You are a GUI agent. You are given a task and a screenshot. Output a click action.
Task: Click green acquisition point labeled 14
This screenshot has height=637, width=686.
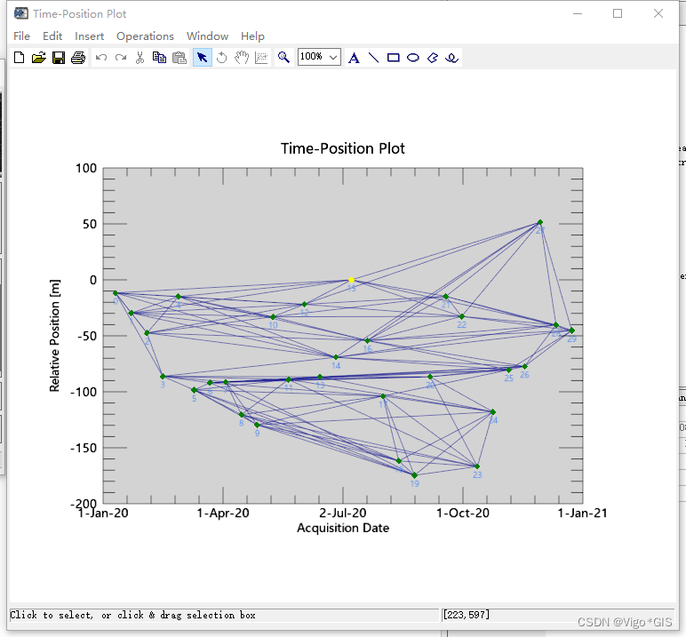[336, 357]
